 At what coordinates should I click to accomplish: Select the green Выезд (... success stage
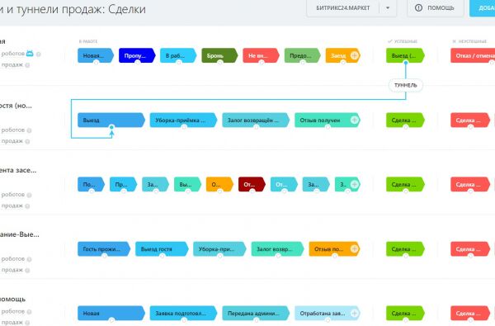coord(405,55)
